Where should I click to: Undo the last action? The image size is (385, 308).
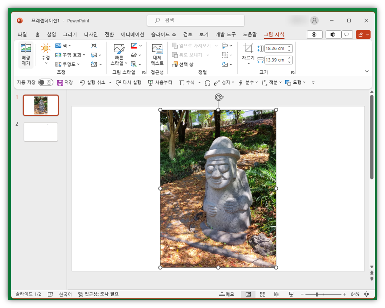tap(93, 82)
